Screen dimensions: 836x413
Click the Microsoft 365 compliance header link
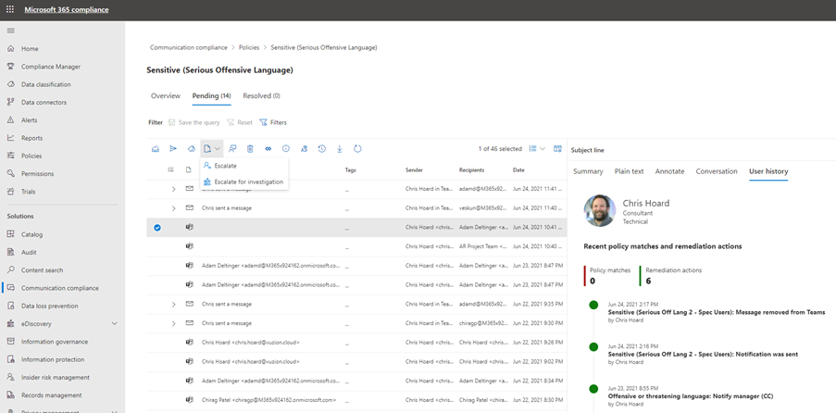(66, 9)
